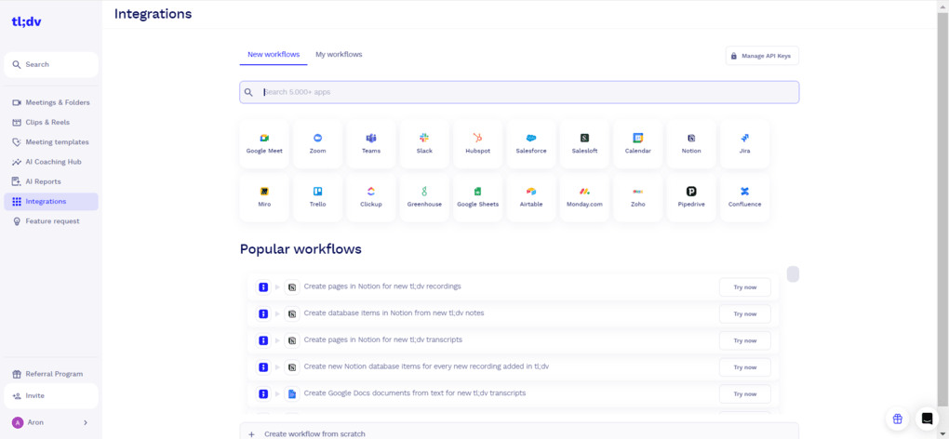Open the Zoom integration tile
949x439 pixels.
(x=318, y=144)
